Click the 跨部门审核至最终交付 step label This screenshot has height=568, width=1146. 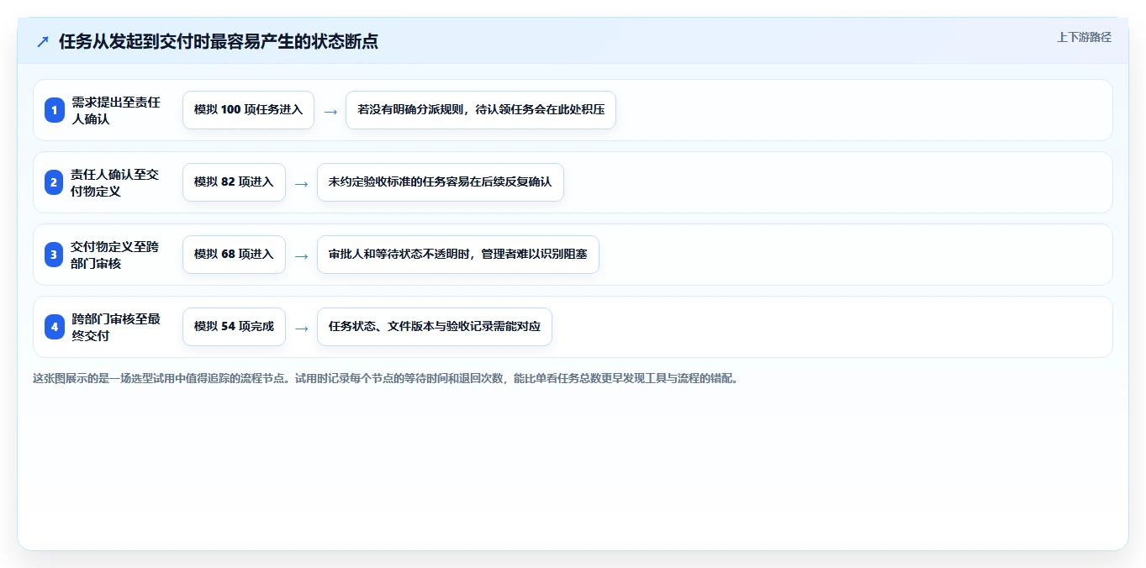116,327
